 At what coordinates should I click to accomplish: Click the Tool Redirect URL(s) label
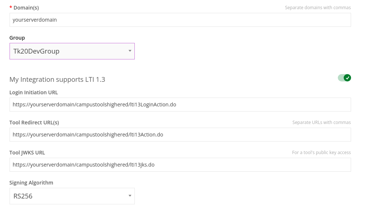[34, 123]
